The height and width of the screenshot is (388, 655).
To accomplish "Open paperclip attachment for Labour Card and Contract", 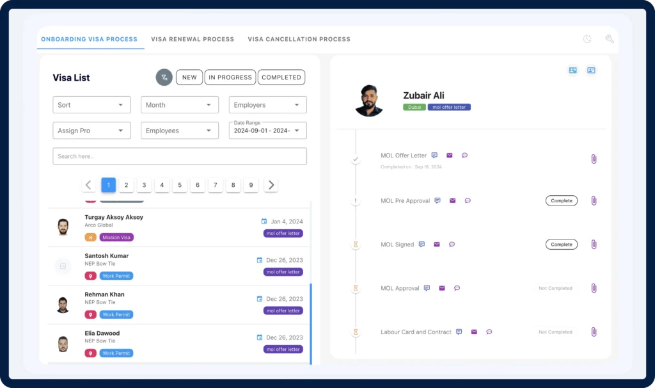I will pos(594,332).
